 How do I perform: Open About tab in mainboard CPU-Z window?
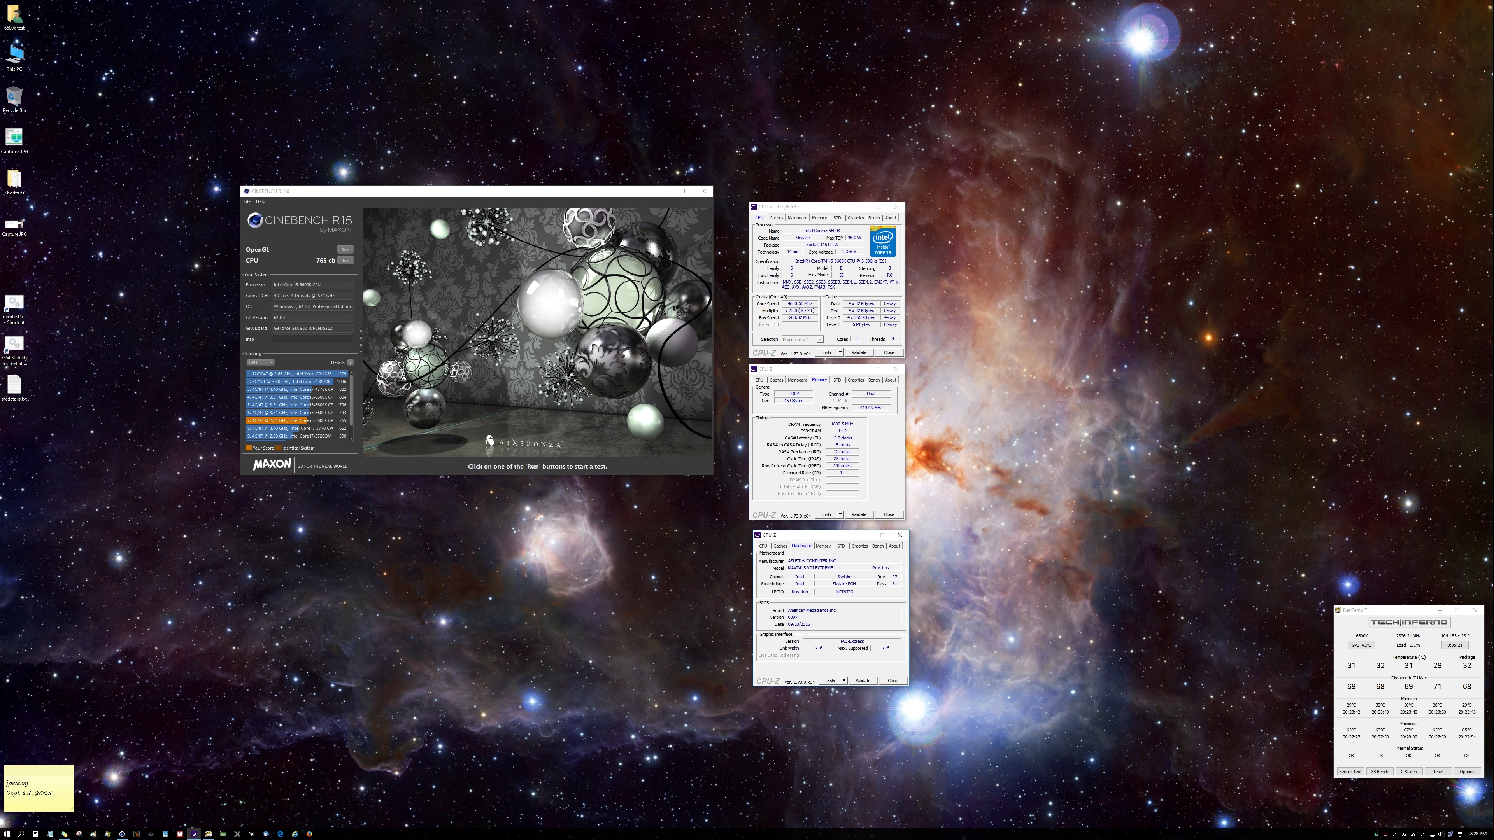894,546
